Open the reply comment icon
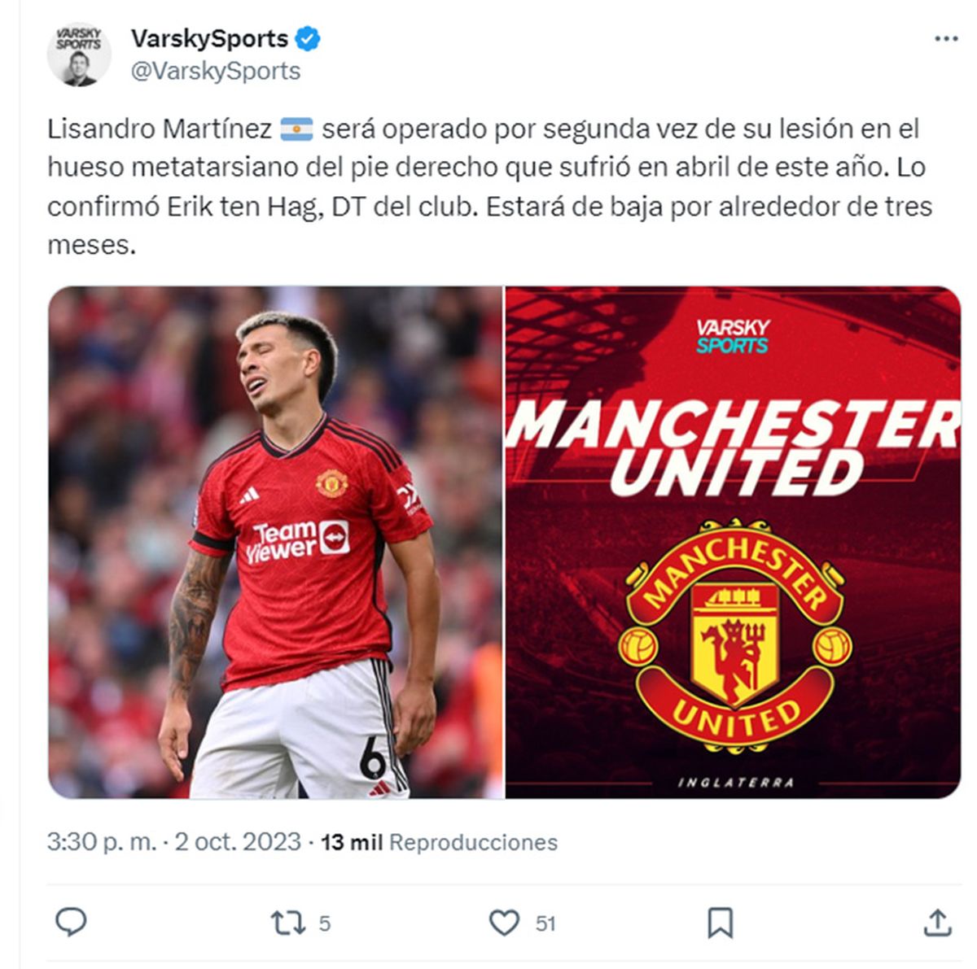This screenshot has width=977, height=969. click(x=71, y=923)
